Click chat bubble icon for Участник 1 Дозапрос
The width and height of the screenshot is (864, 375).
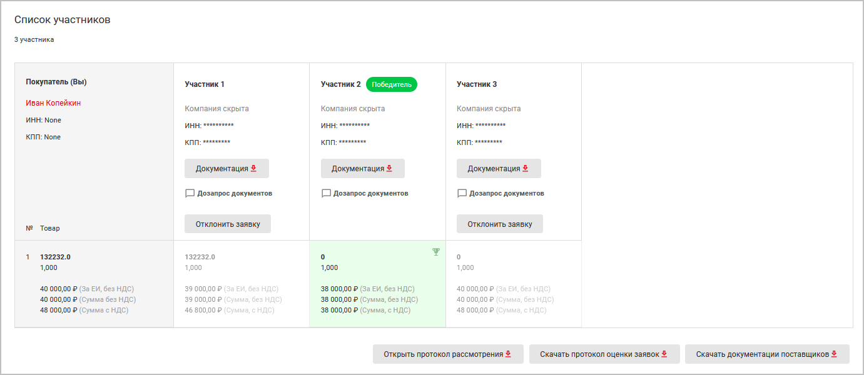(x=190, y=193)
